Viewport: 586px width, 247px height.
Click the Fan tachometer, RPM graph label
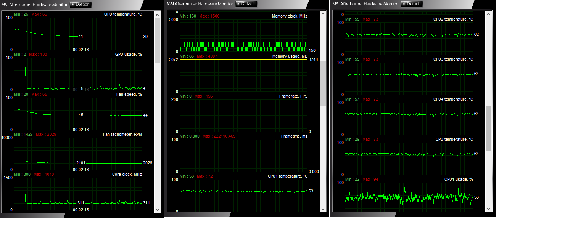[x=122, y=134]
